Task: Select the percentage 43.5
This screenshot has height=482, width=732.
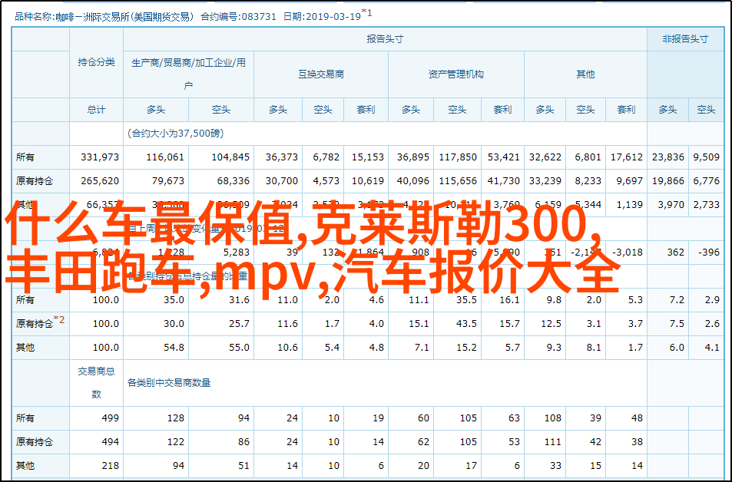Action: (x=466, y=324)
